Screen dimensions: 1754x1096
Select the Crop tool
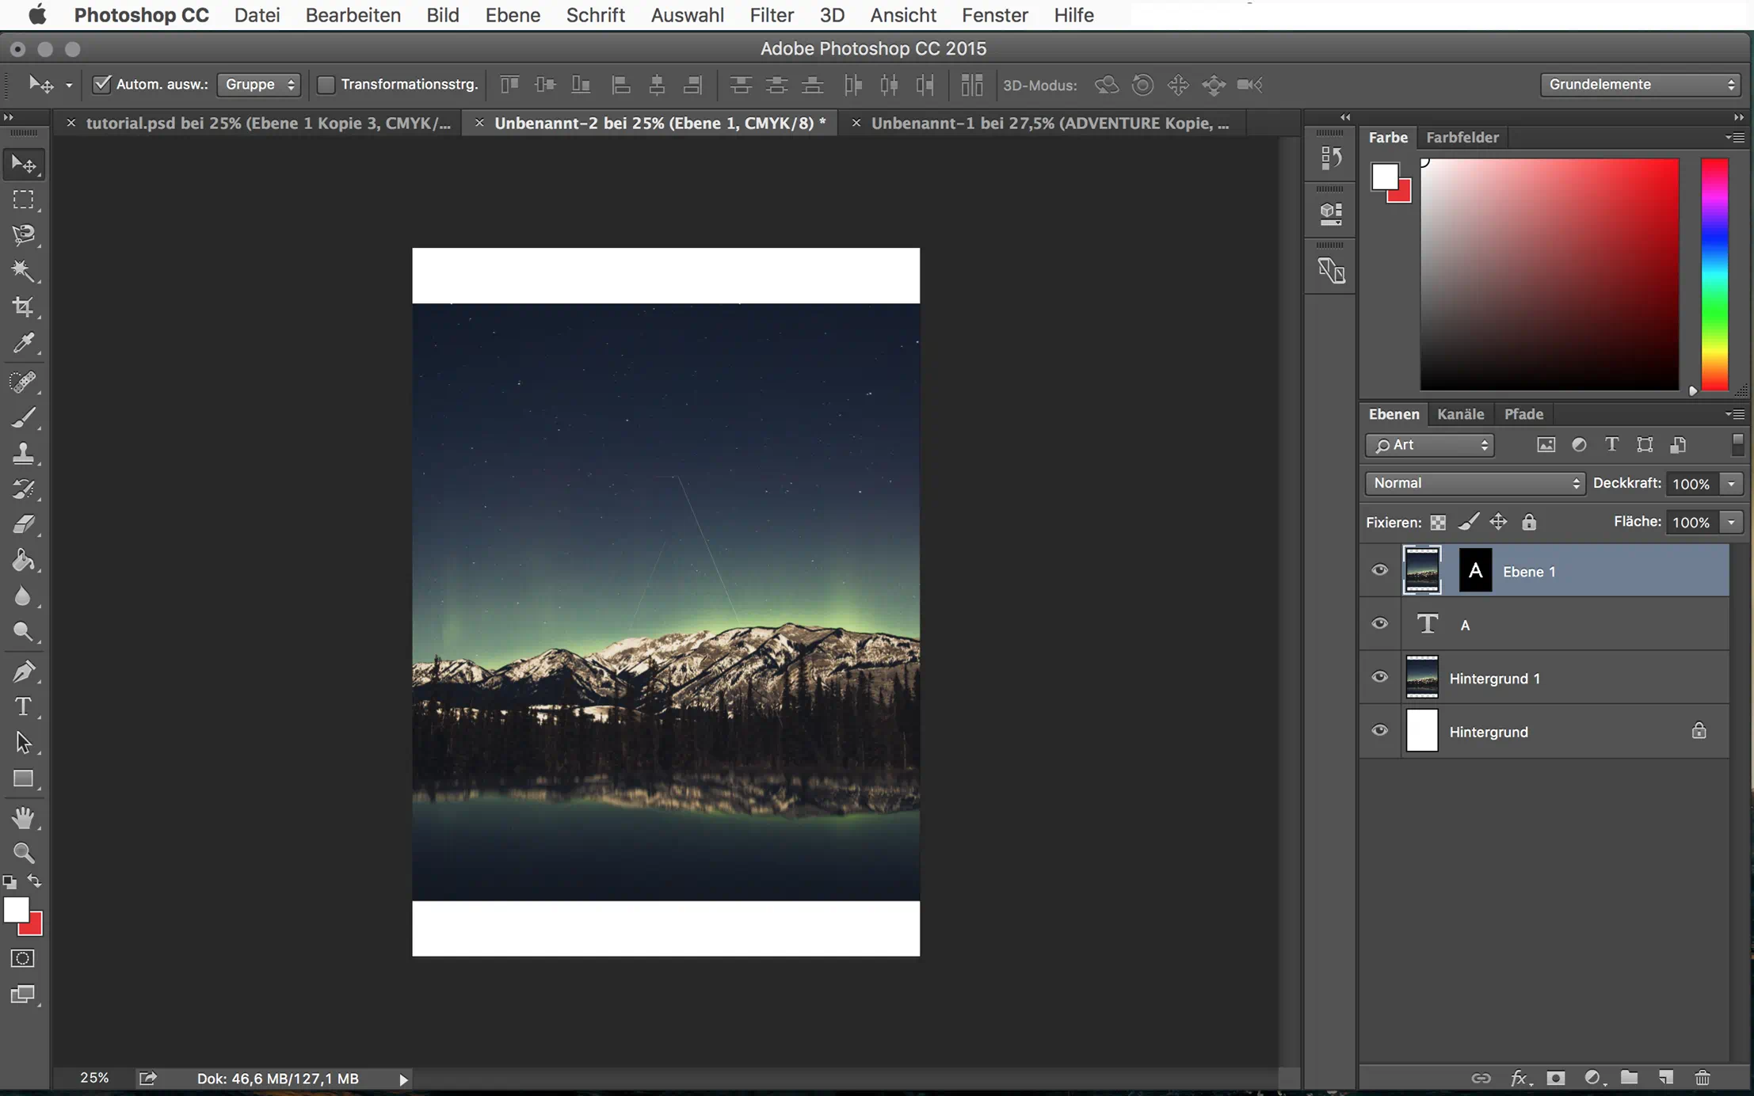23,307
